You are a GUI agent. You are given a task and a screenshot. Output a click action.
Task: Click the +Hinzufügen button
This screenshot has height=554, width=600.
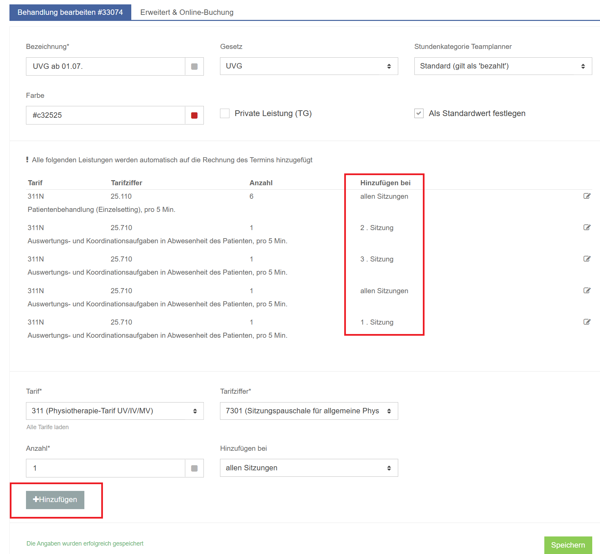click(x=55, y=500)
